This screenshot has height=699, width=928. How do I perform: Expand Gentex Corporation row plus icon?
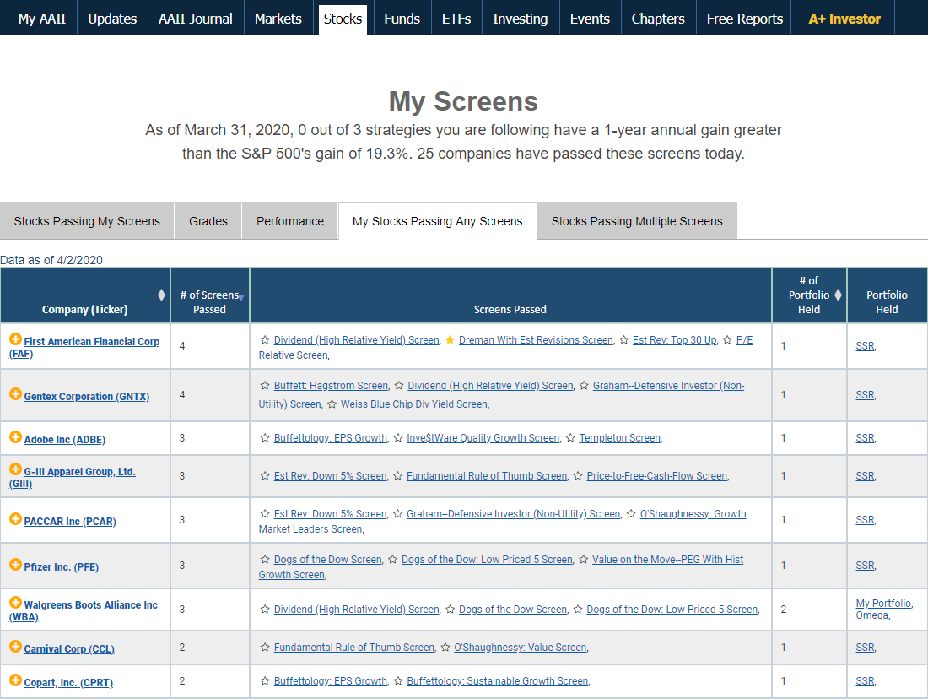tap(15, 394)
